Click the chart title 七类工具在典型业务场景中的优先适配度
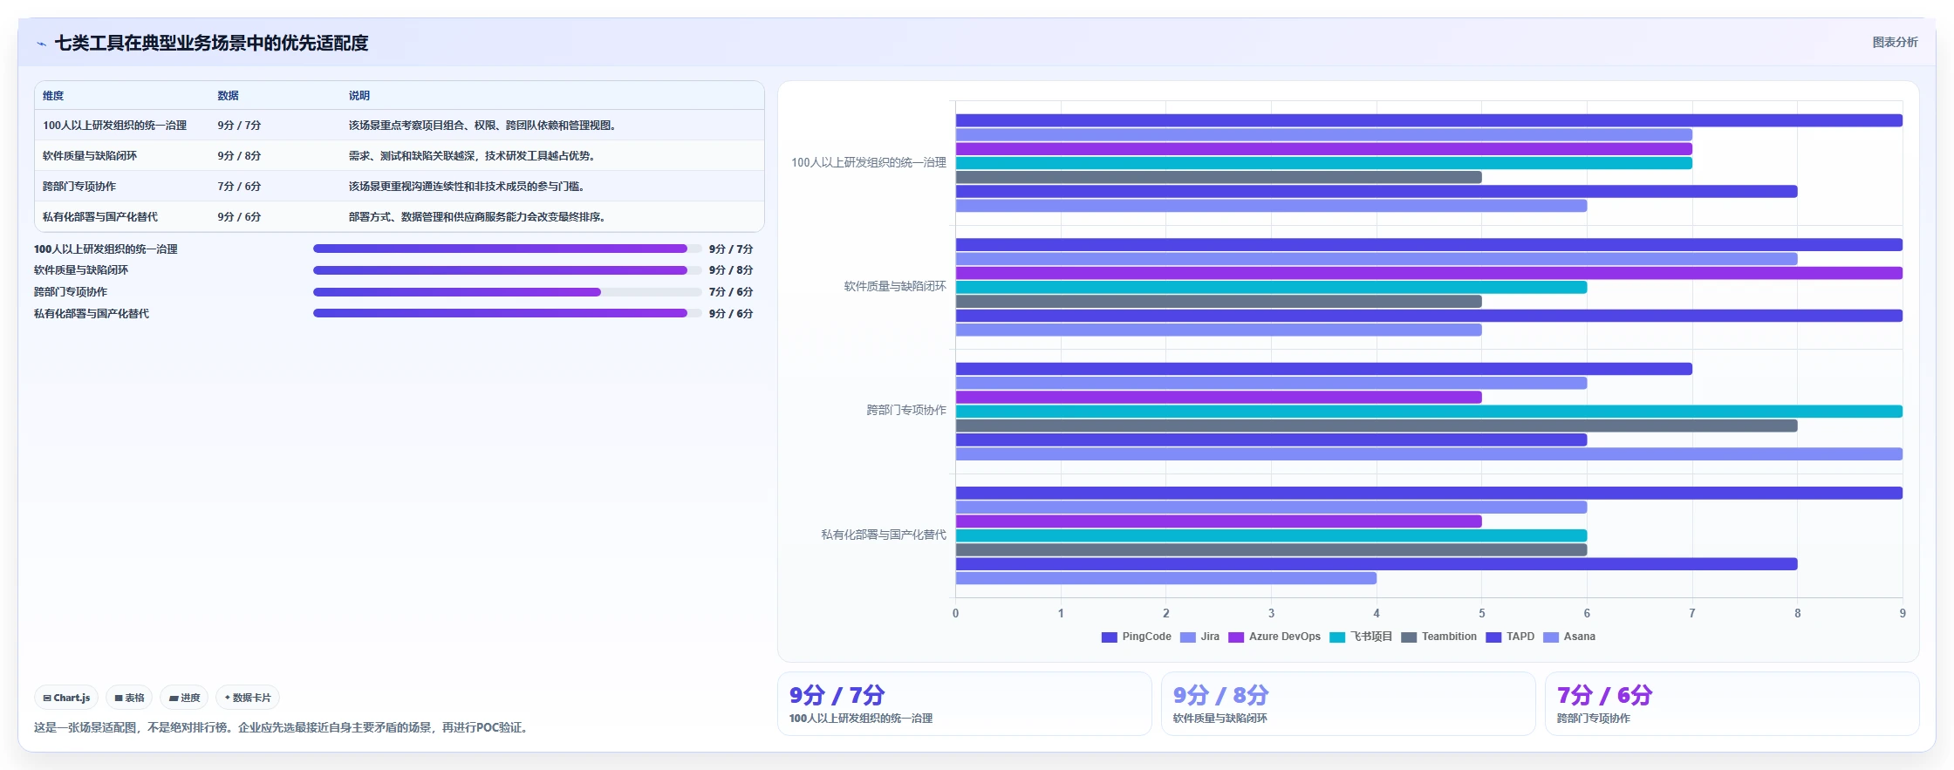The width and height of the screenshot is (1954, 770). tap(211, 44)
